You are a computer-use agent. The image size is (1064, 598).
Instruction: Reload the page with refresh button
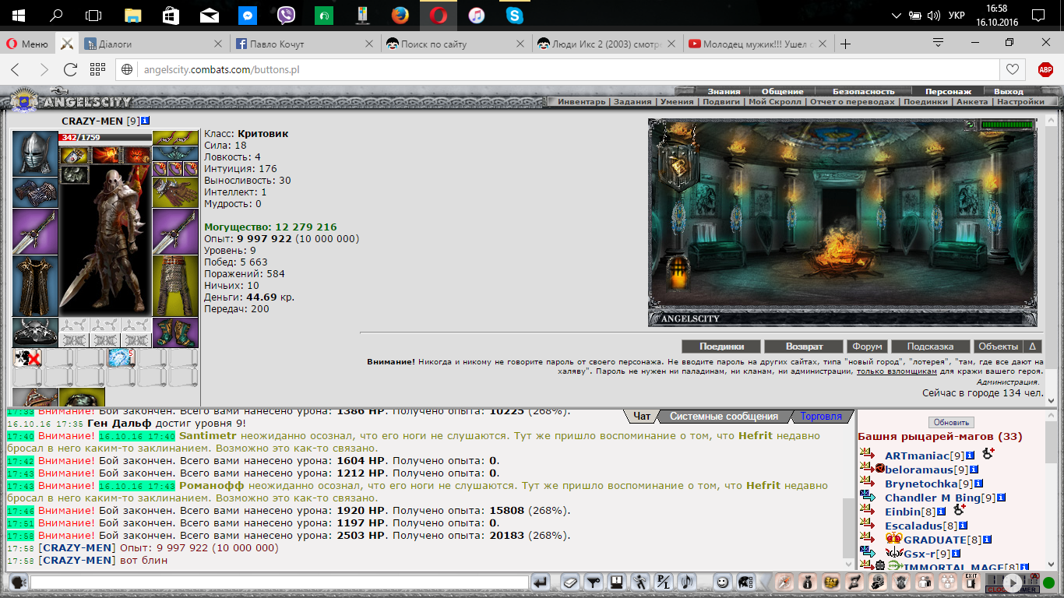coord(70,69)
